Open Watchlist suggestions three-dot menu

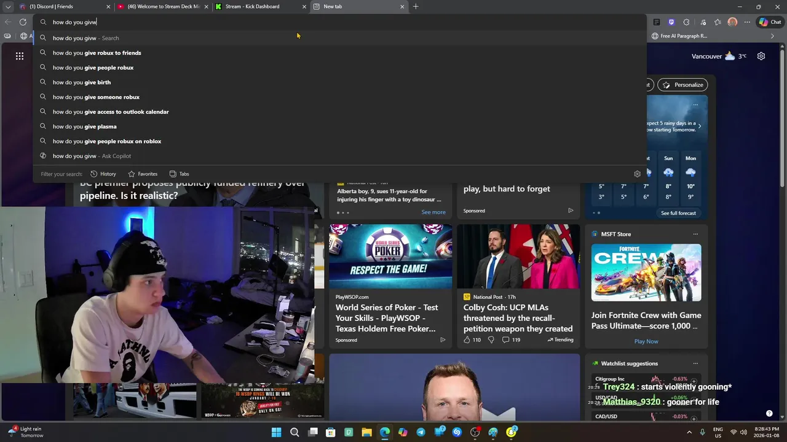coord(695,363)
